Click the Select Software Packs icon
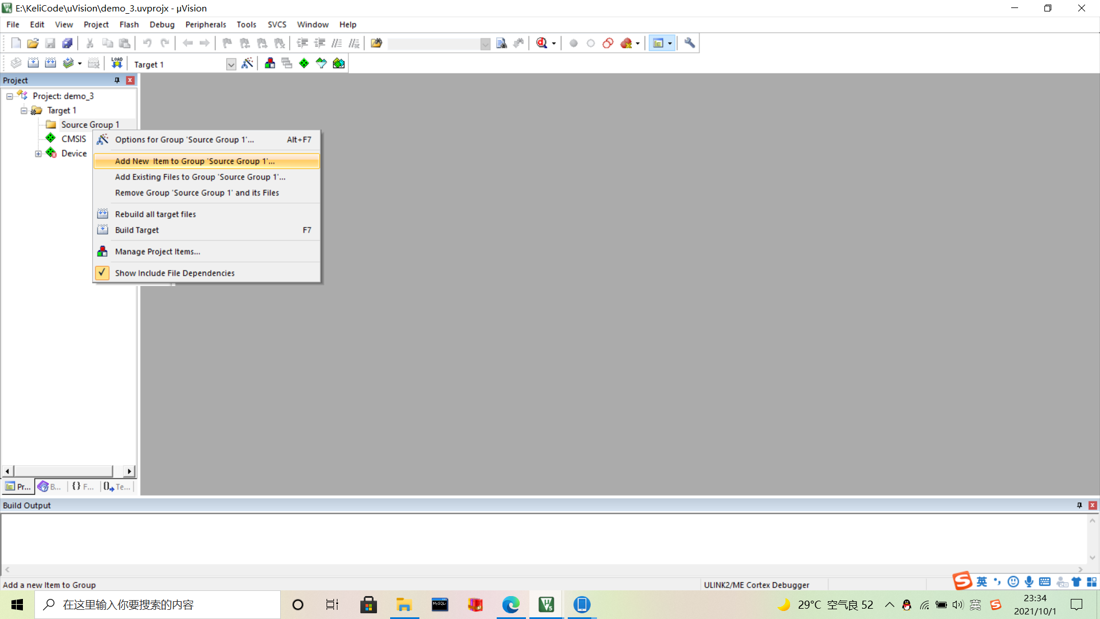Screen dimensions: 1100x619 [x=321, y=63]
